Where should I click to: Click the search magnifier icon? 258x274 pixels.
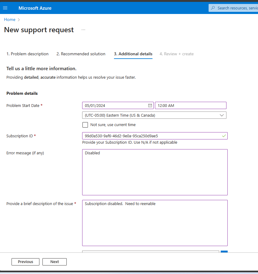click(213, 8)
